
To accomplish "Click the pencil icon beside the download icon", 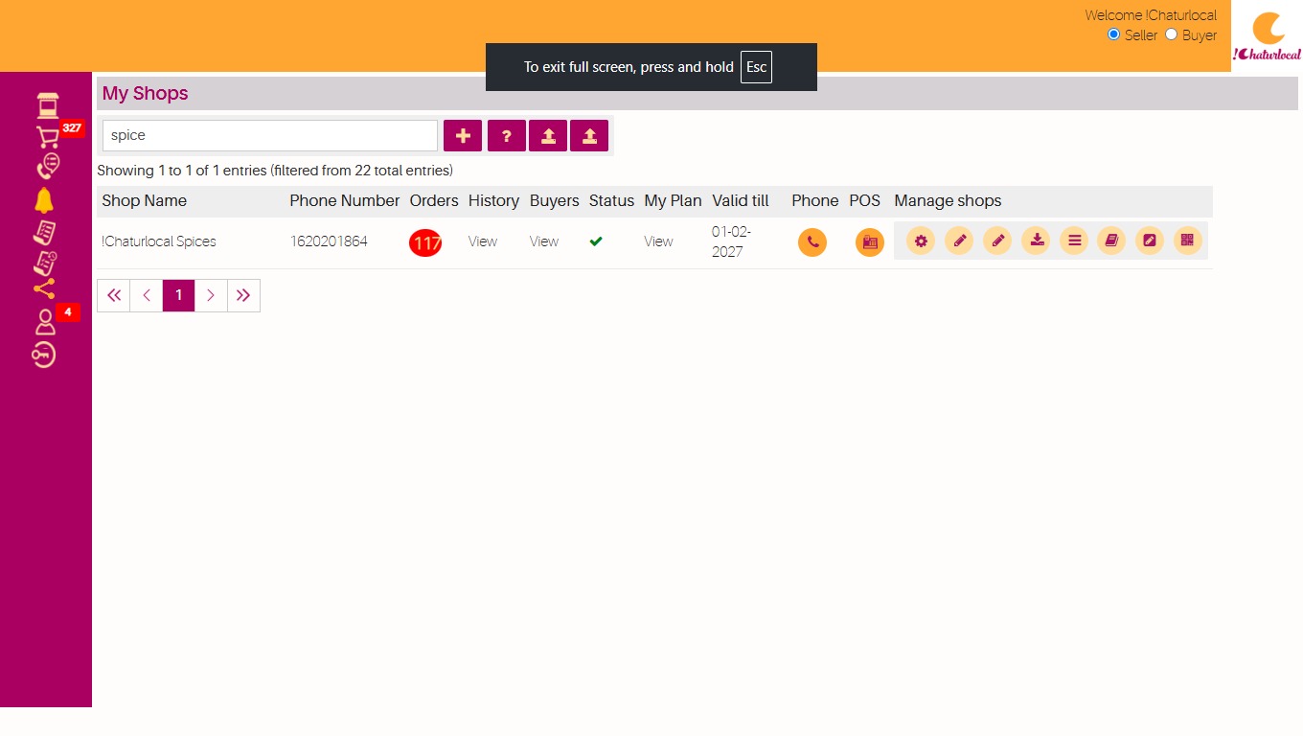I will click(x=997, y=241).
